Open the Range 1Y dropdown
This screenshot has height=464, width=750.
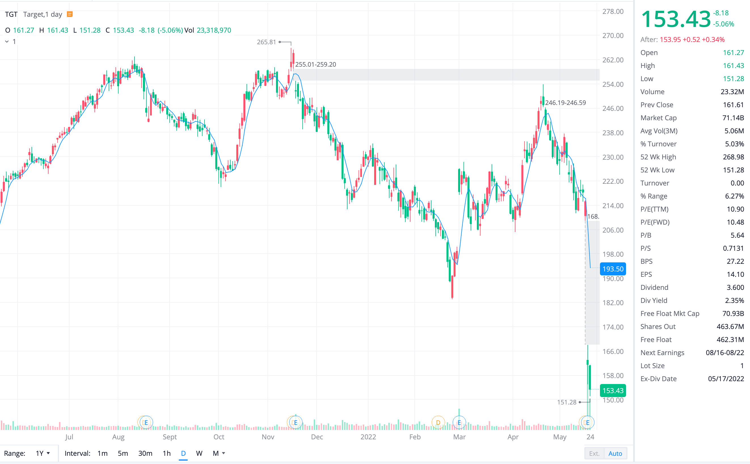(43, 453)
